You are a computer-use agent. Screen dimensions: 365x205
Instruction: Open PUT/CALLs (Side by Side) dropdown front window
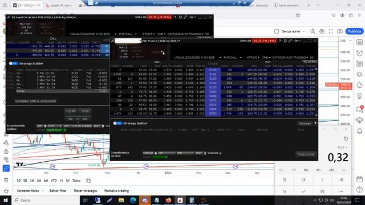pos(161,41)
